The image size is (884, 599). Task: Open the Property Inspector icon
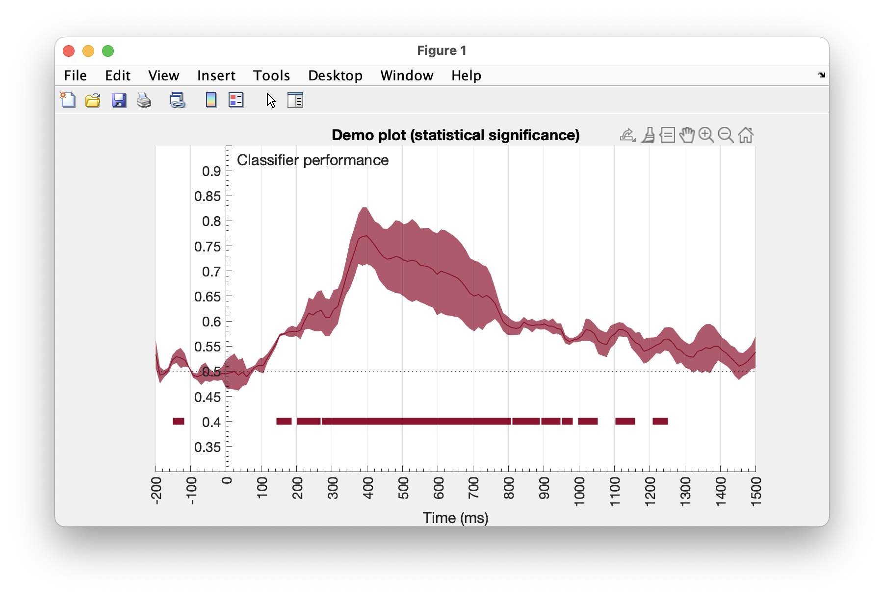295,100
